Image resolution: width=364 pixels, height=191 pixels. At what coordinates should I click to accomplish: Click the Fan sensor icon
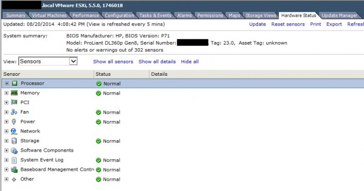point(14,112)
